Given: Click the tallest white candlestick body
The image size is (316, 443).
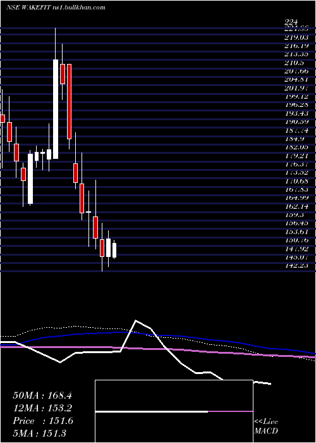Looking at the screenshot, I should click(x=56, y=109).
